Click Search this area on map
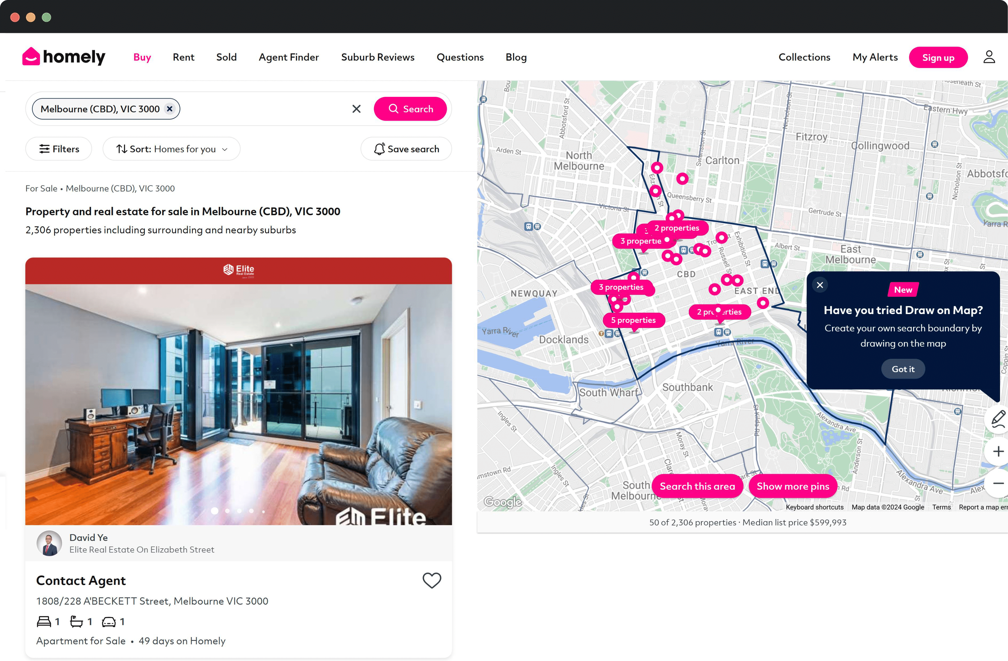 tap(697, 486)
